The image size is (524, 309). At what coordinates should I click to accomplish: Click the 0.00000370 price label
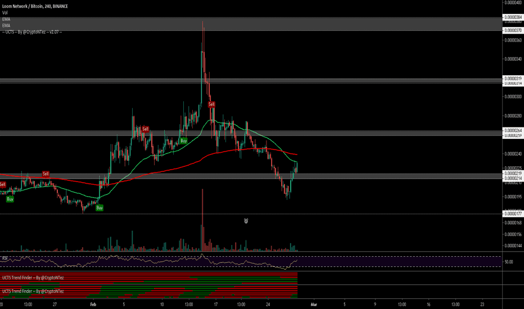513,30
